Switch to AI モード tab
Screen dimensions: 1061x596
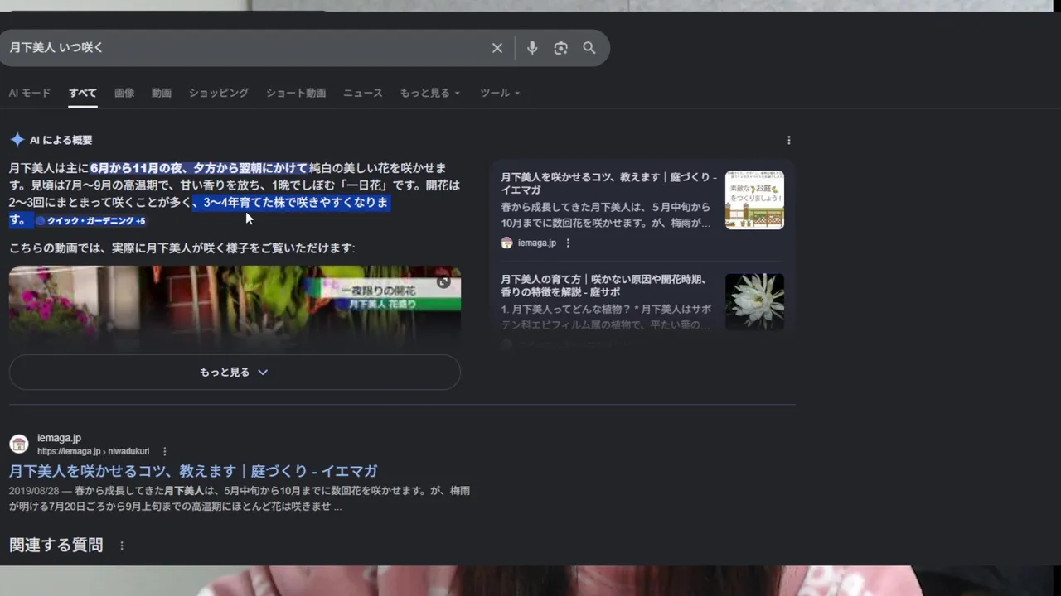point(30,93)
